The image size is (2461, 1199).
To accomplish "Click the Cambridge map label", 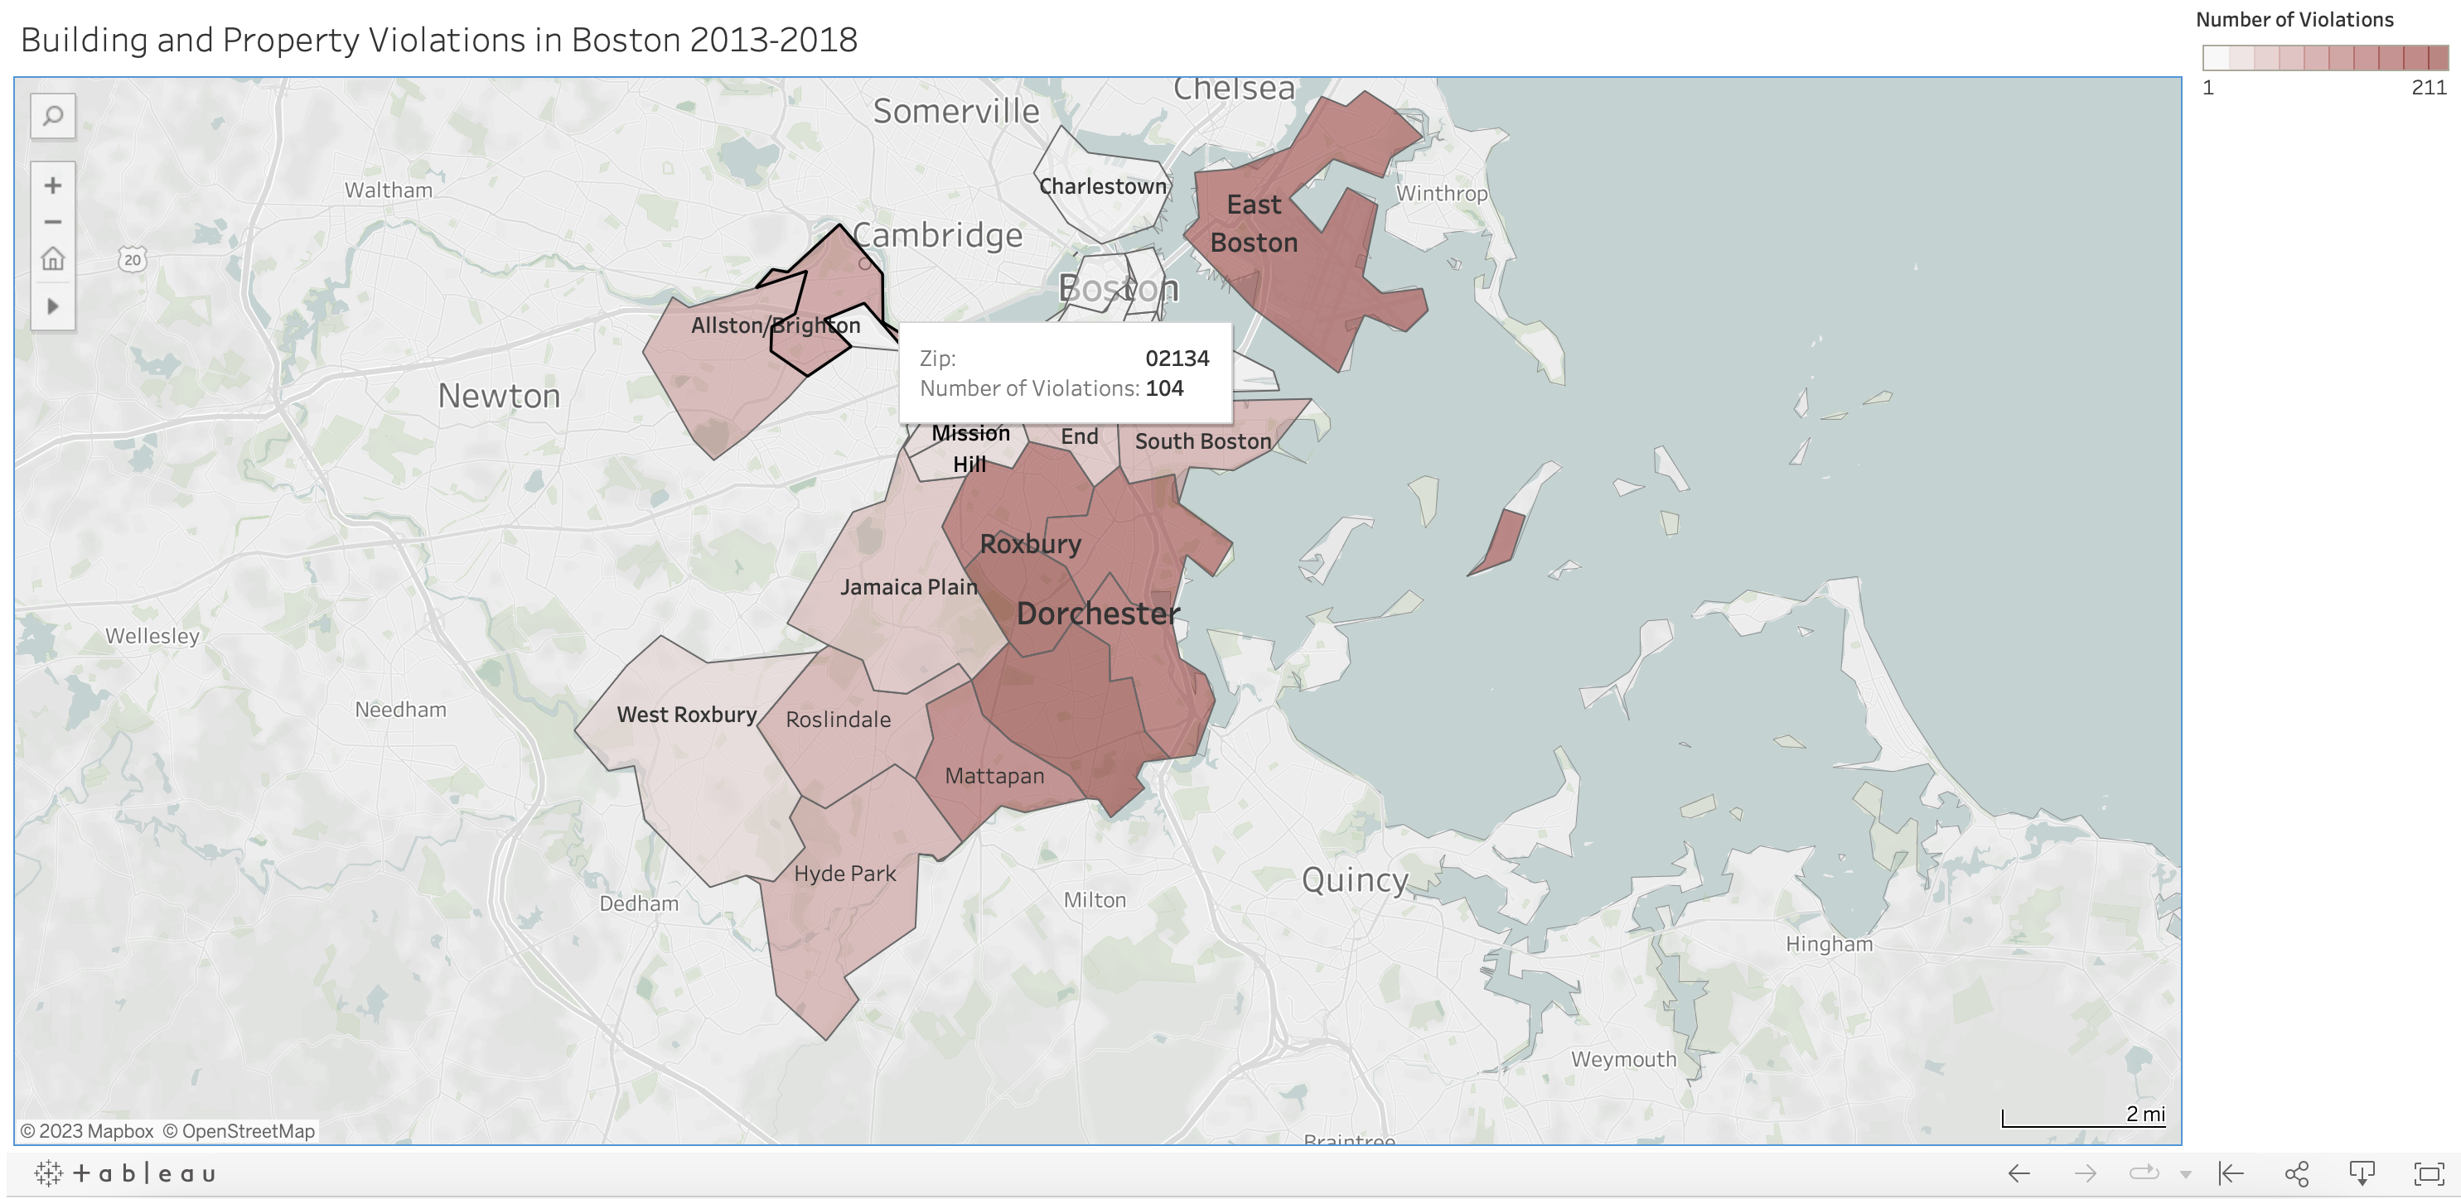I will point(937,235).
